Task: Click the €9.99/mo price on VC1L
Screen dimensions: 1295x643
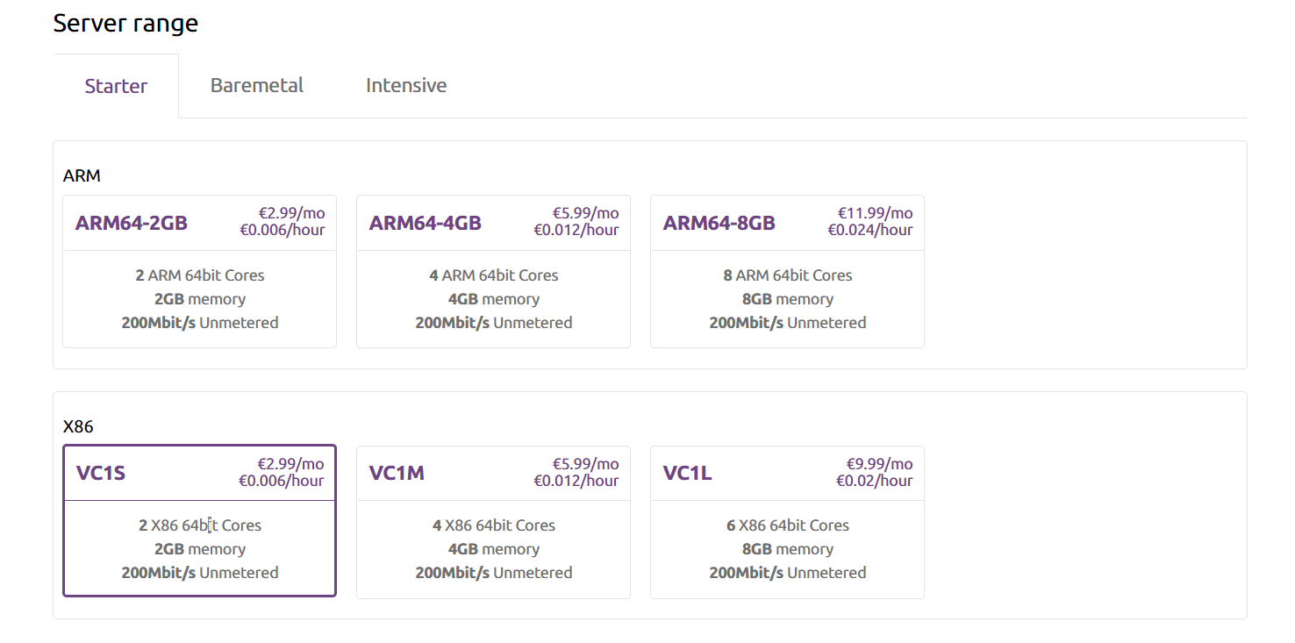Action: 879,464
